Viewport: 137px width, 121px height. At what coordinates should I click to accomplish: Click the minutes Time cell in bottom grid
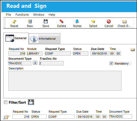click(104, 117)
